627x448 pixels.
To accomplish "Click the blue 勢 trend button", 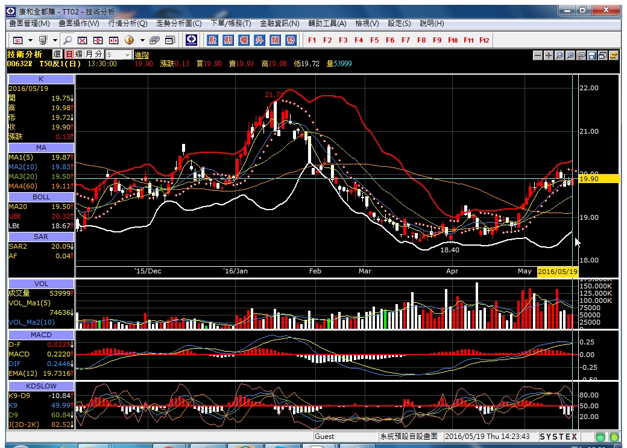I will [x=291, y=40].
